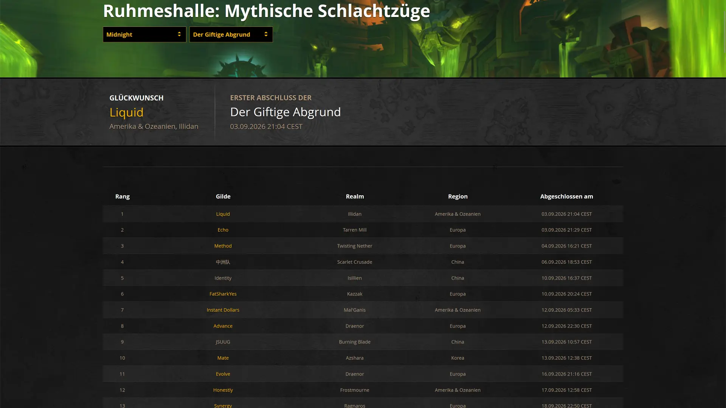Click the date 03.09.2026 21:29 CEST
Viewport: 726px width, 408px height.
[566, 230]
